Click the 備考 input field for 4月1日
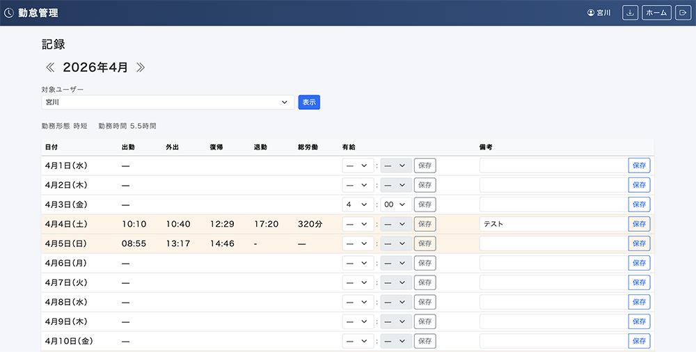The image size is (696, 352). (553, 166)
